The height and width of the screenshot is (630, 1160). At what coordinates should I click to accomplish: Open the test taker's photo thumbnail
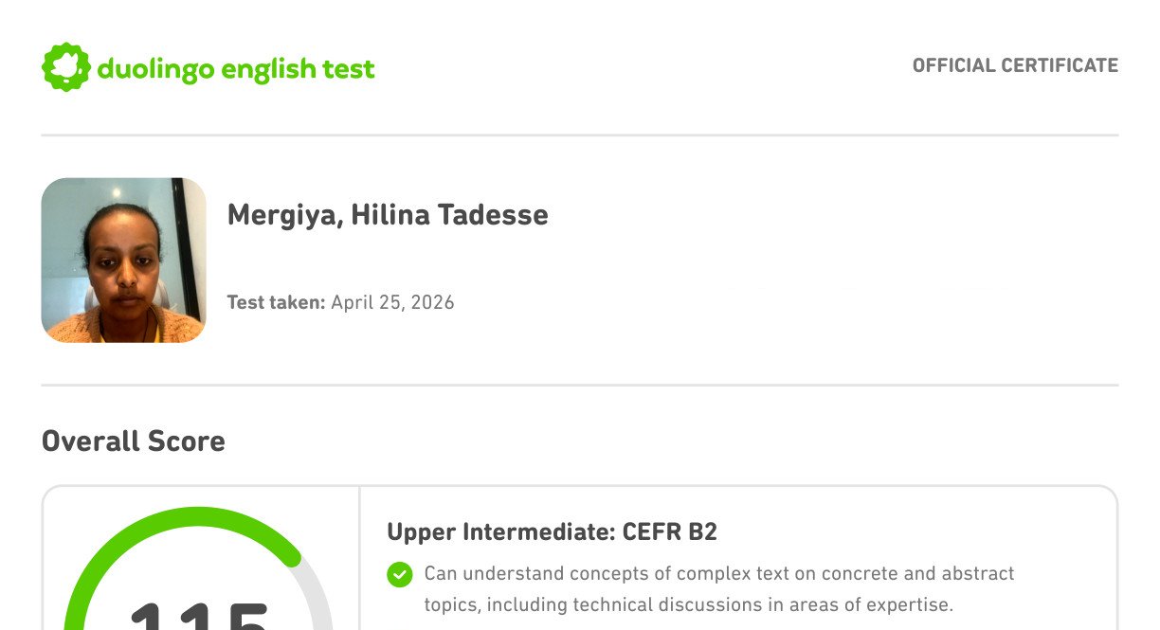click(123, 260)
